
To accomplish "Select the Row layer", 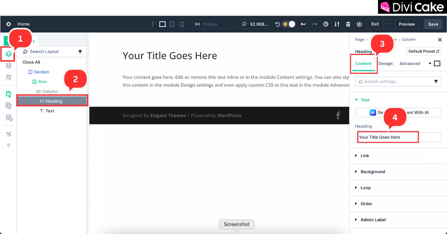I will (x=39, y=82).
